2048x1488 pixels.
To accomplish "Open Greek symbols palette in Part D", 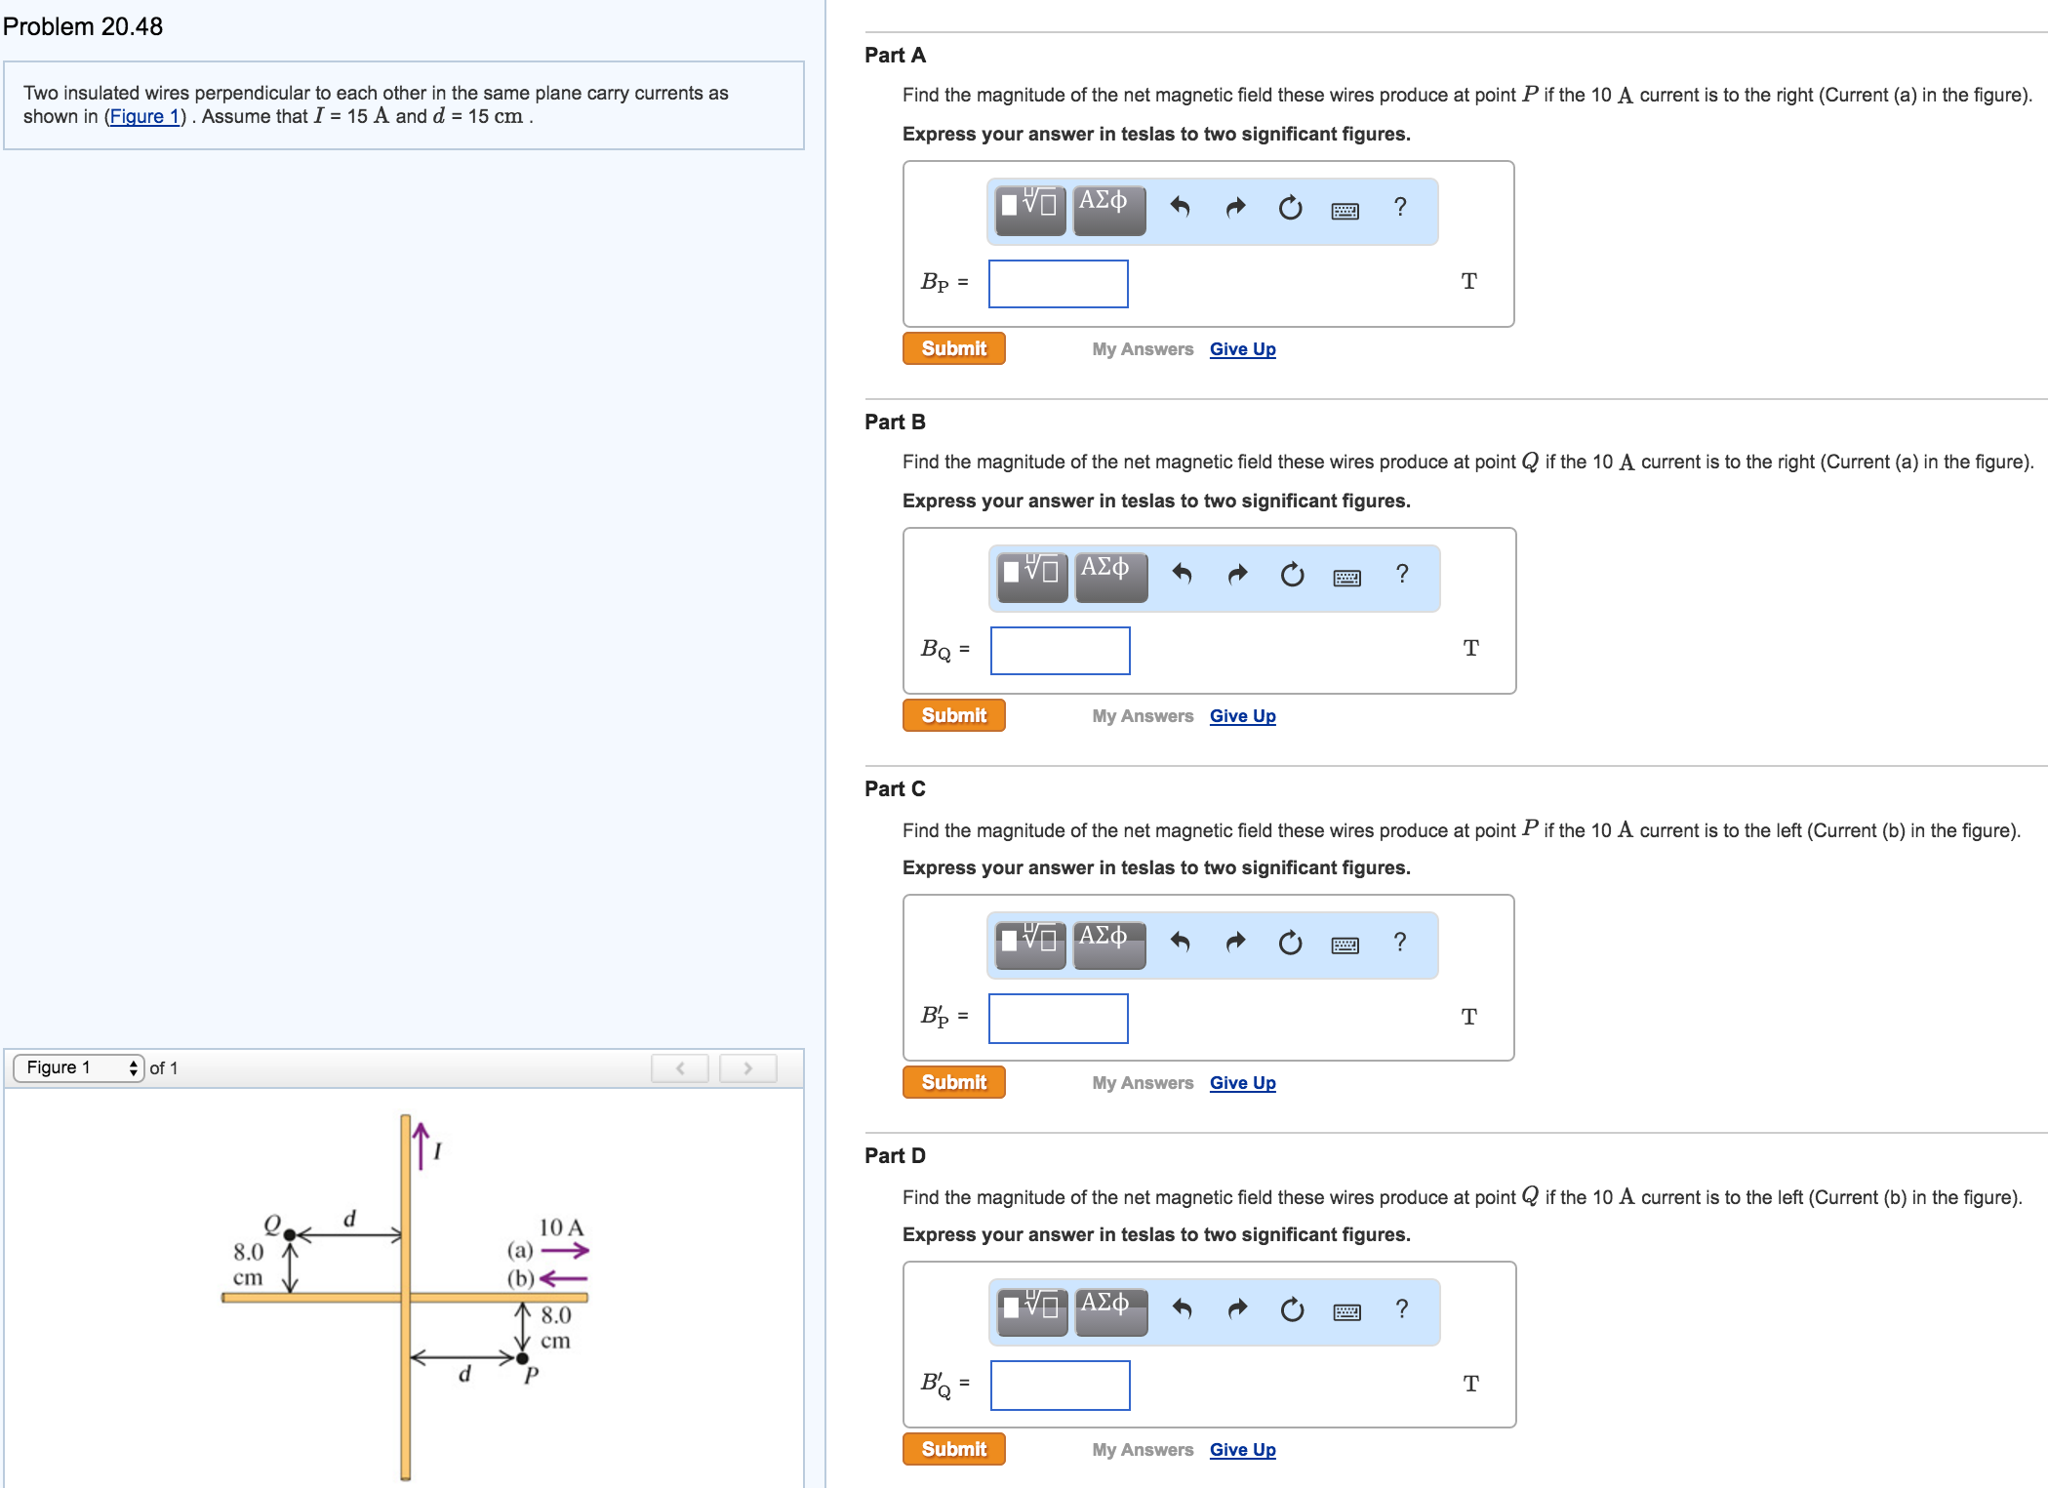I will point(1111,1310).
